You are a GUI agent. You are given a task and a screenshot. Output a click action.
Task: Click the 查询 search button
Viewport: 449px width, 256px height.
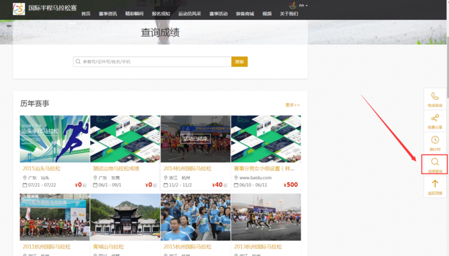coord(239,61)
